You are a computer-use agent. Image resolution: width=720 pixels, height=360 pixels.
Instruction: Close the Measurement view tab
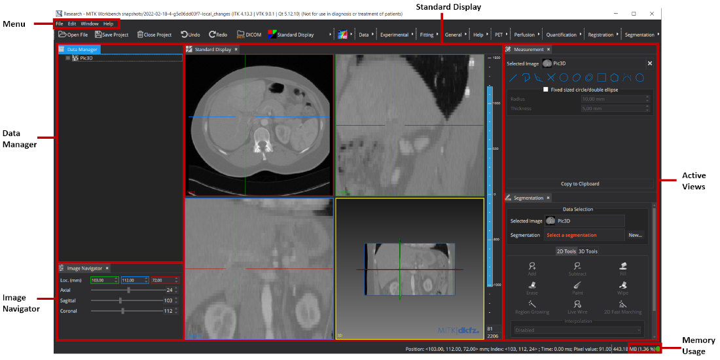tap(549, 49)
